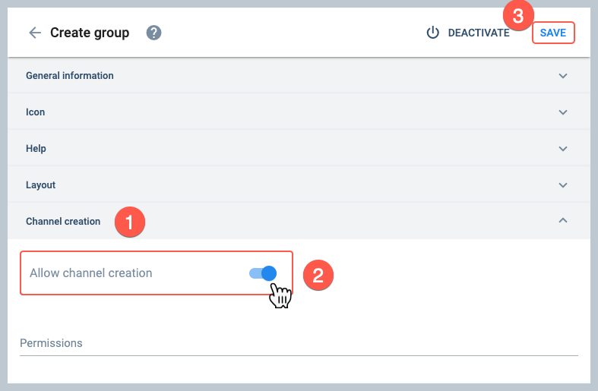Click the Deactivate power icon
This screenshot has height=391, width=598.
pos(432,33)
